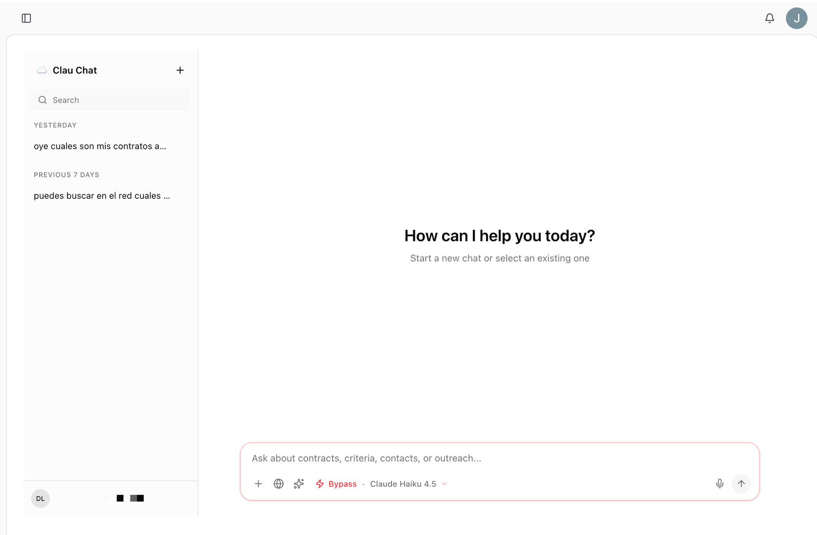
Task: Click the Search field in the sidebar
Action: coord(110,100)
